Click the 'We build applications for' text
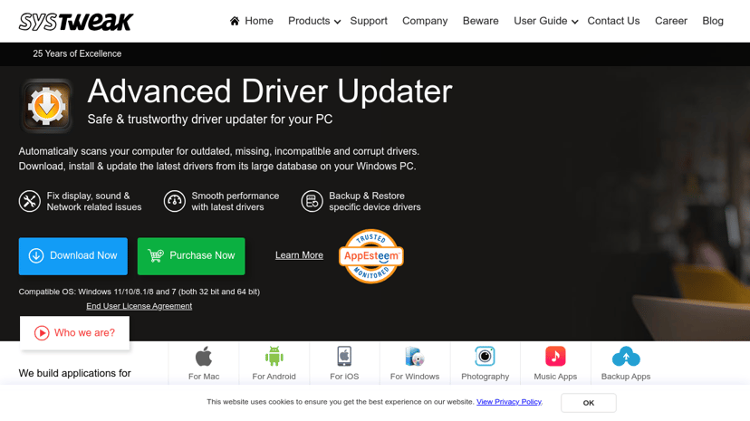Screen dimensions: 750x421 [x=74, y=373]
